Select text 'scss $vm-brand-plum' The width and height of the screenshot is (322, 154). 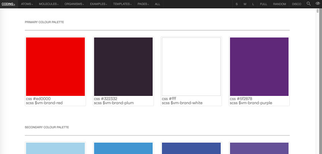(x=114, y=103)
